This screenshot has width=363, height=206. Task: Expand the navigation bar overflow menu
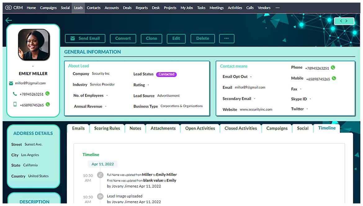(277, 8)
